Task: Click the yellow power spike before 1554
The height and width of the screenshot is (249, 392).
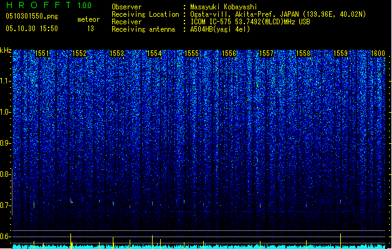Action: point(152,242)
